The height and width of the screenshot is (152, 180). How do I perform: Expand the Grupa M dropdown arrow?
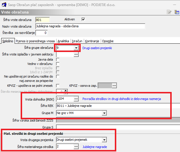coord(104,113)
